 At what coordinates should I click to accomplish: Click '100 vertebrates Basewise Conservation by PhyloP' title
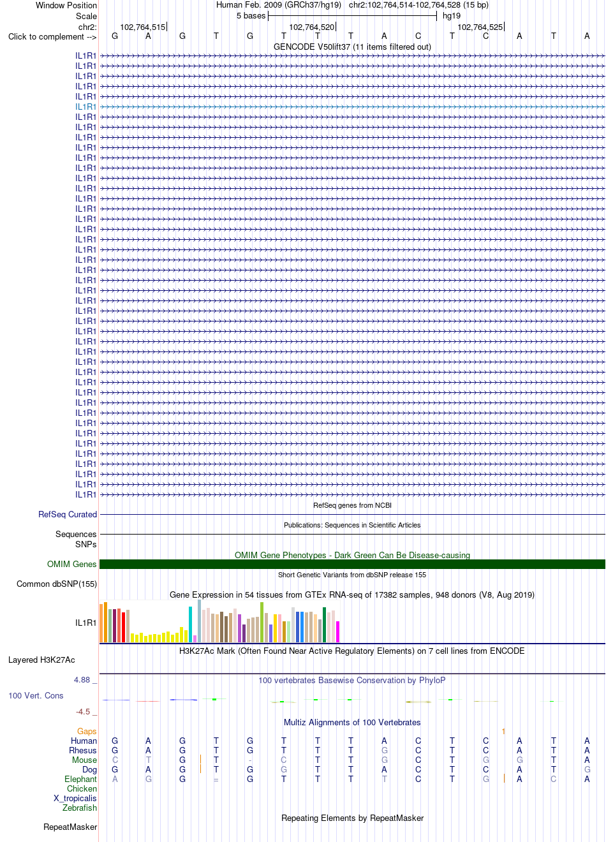[352, 680]
